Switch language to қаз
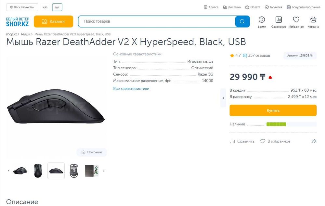This screenshot has height=206, width=325. point(45,7)
